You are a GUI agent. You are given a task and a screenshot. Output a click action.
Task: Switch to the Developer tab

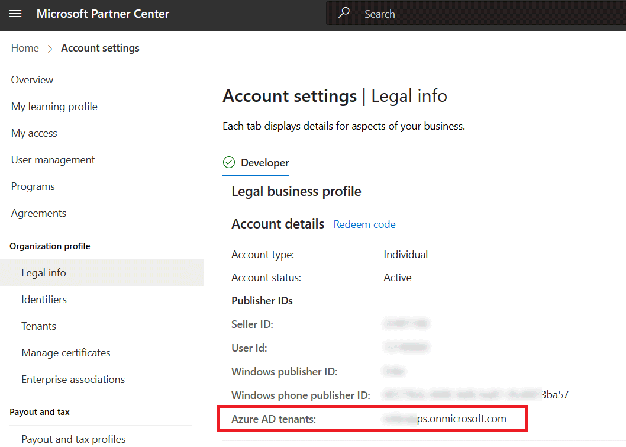(x=256, y=163)
